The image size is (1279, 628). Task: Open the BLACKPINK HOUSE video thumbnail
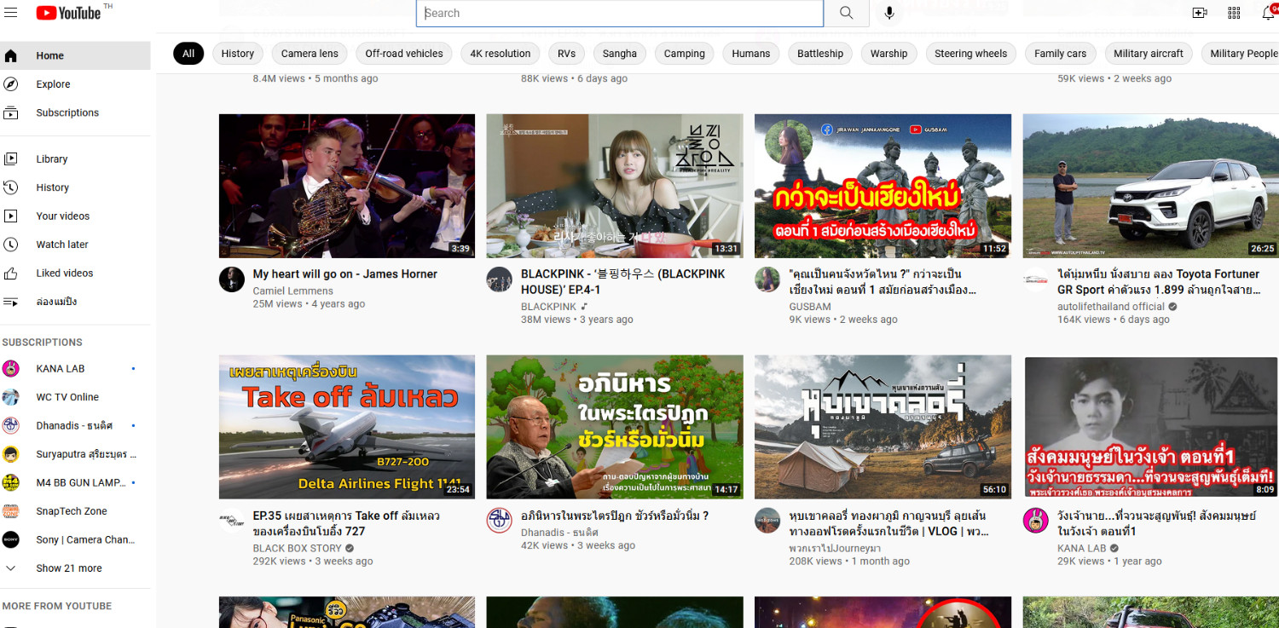click(615, 186)
